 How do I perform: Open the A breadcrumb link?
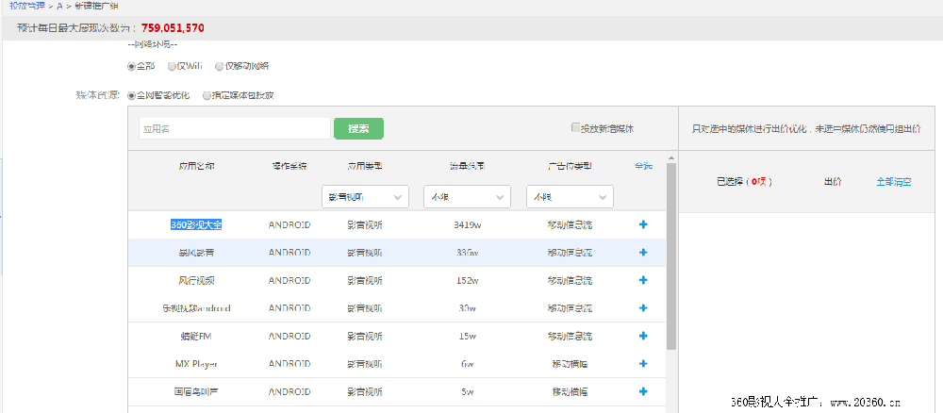59,6
